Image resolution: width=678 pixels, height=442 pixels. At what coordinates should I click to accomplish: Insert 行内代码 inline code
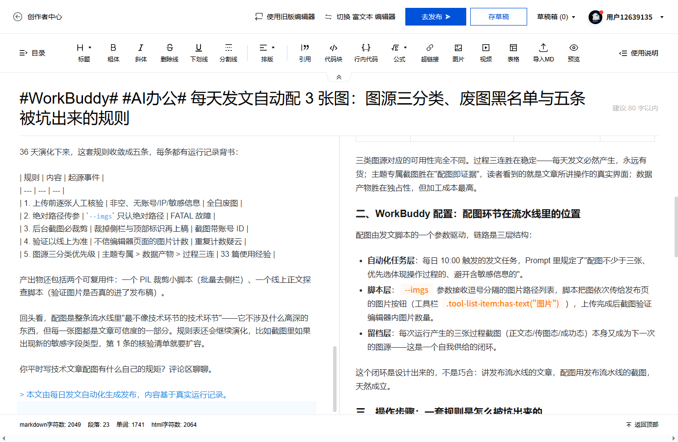coord(366,53)
